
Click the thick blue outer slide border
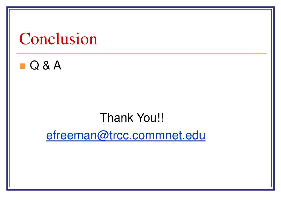coord(140,7)
